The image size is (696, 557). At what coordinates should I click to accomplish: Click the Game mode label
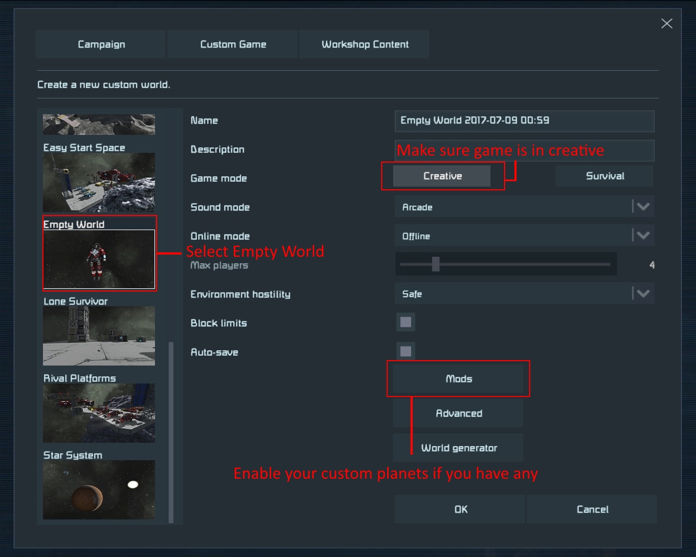(219, 178)
